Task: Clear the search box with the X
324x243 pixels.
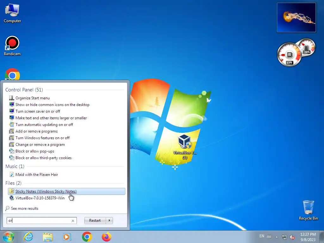Action: coord(73,221)
